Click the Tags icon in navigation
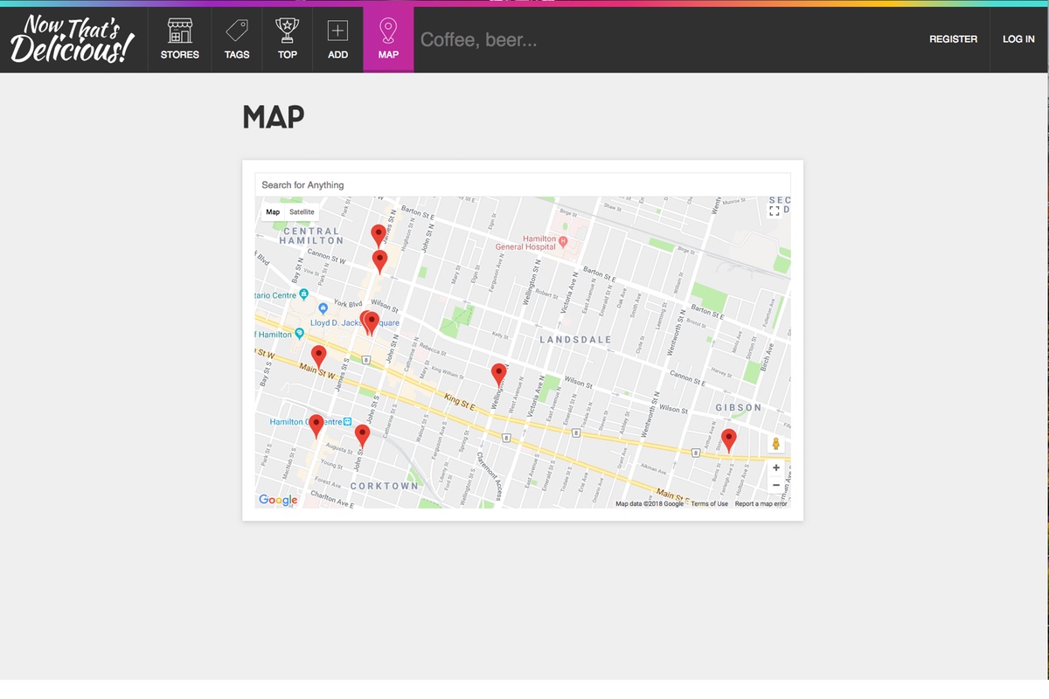Image resolution: width=1049 pixels, height=699 pixels. [x=237, y=31]
